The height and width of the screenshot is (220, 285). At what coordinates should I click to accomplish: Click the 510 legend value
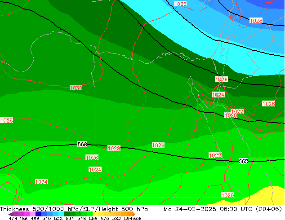coord(47,218)
